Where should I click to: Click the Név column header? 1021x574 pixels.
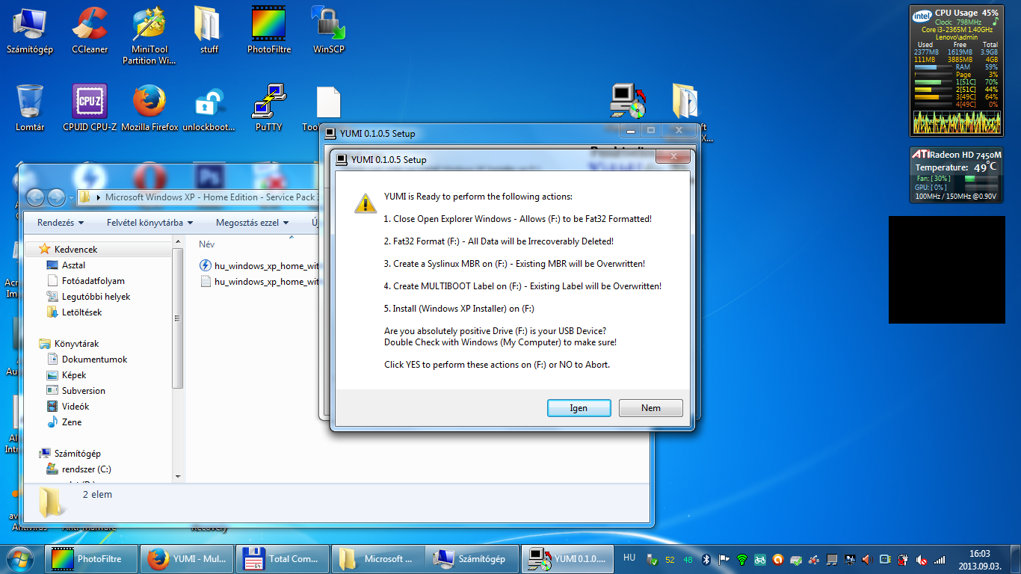(x=207, y=244)
